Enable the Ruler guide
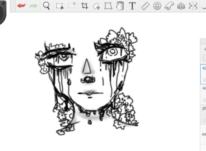Screen dimensions: 206x151 click(145, 6)
